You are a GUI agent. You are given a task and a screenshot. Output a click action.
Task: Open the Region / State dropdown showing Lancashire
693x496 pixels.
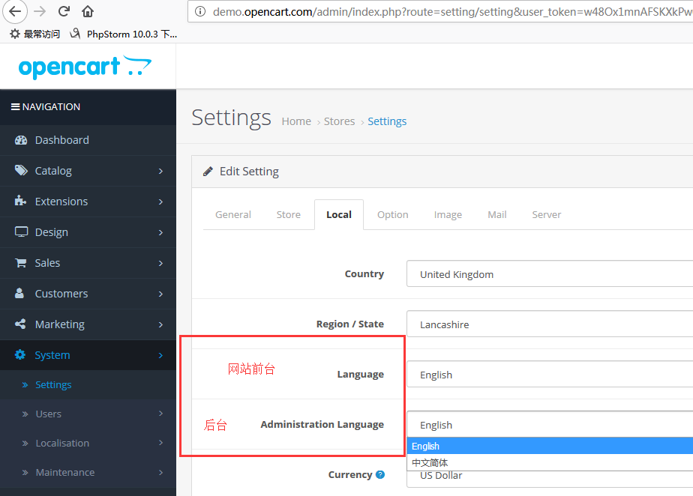550,324
